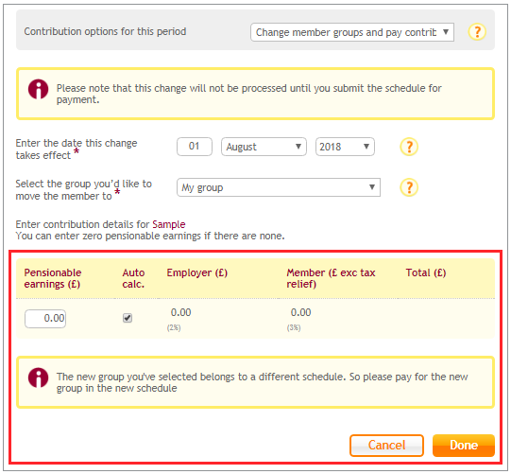The height and width of the screenshot is (474, 511).
Task: Open help icon beside group selection
Action: point(409,187)
